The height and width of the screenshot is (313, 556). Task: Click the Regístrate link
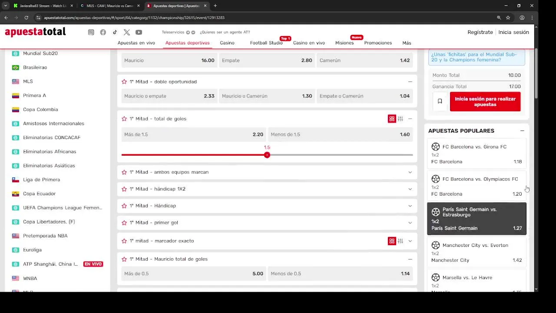480,32
